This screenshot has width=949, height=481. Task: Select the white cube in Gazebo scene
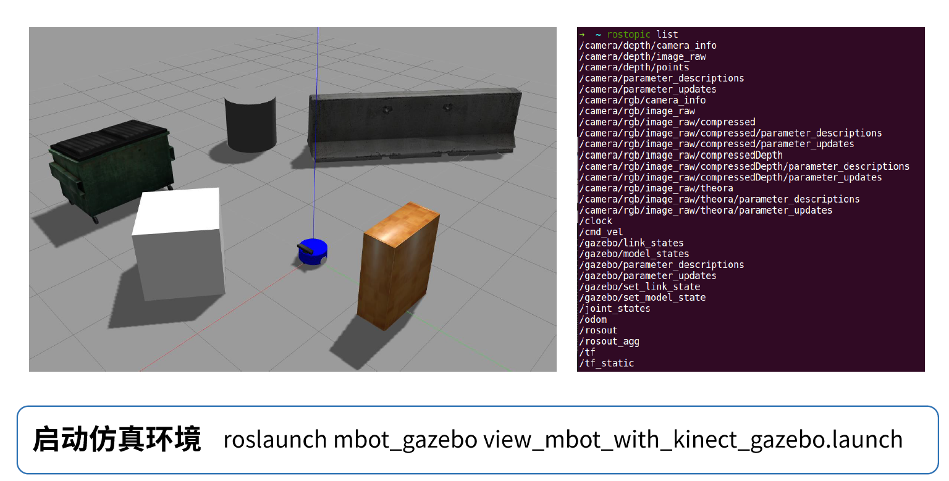(x=178, y=244)
